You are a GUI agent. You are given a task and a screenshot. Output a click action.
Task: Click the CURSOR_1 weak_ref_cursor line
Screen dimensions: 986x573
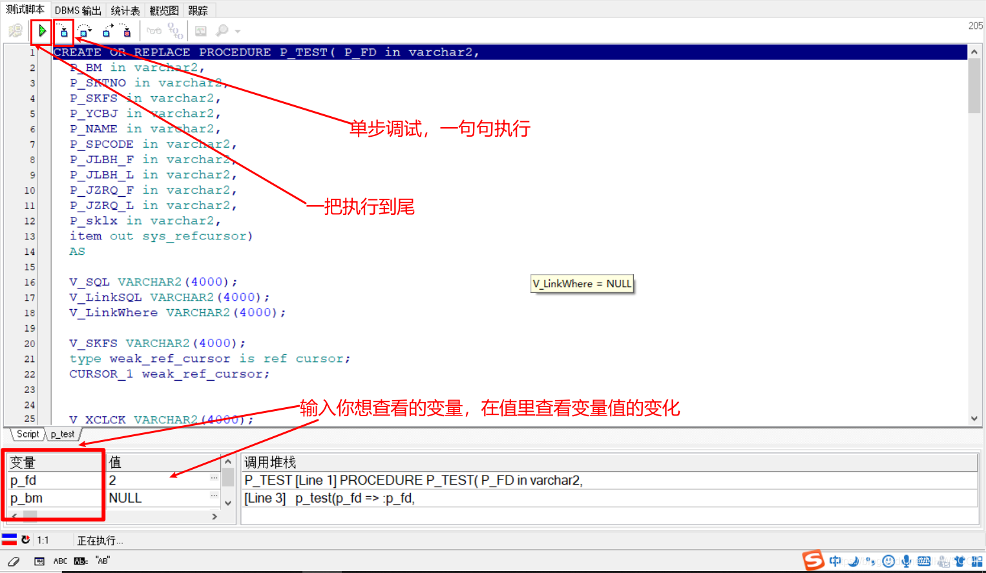click(x=169, y=374)
